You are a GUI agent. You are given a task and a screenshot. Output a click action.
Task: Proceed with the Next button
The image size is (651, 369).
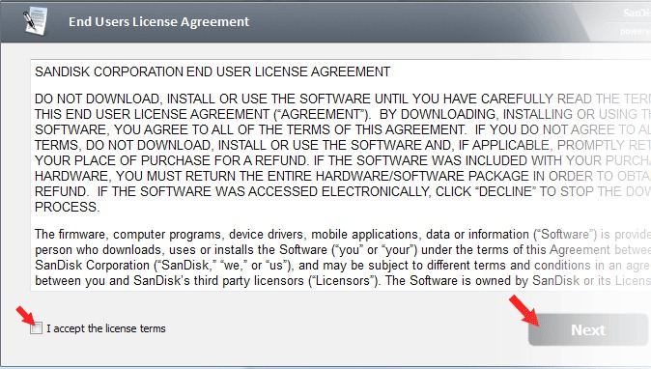[588, 330]
